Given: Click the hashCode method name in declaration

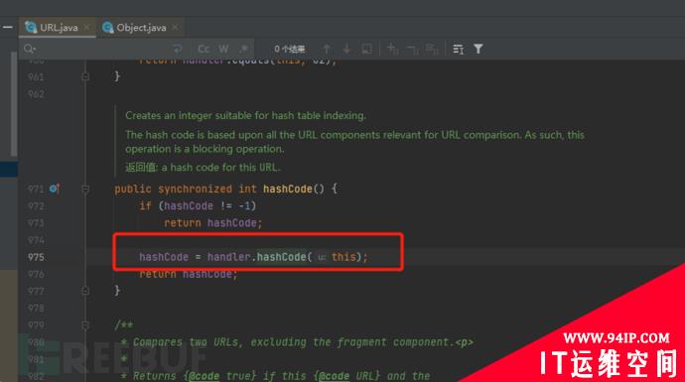Looking at the screenshot, I should click(x=288, y=189).
